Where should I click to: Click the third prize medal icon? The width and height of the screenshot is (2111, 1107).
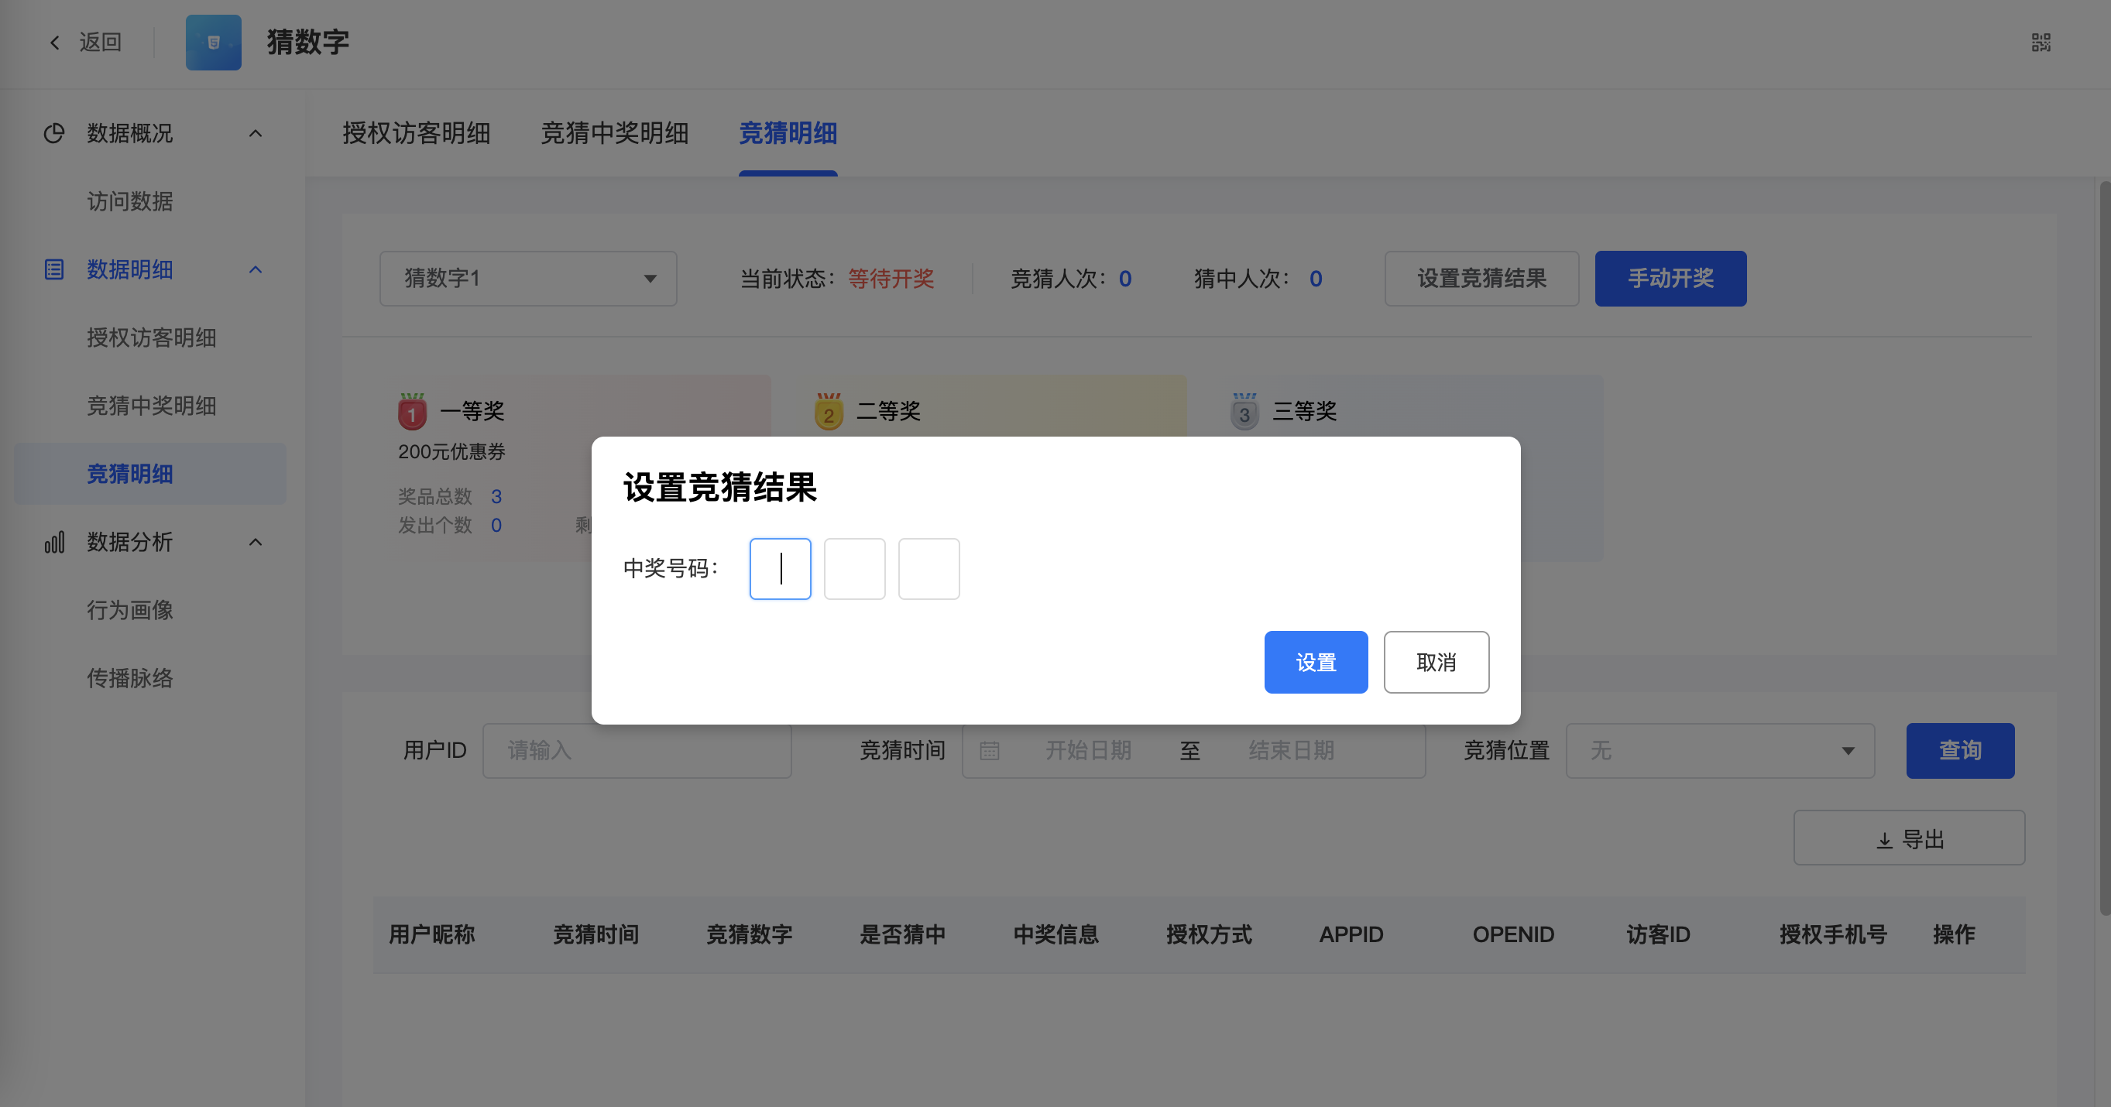coord(1244,411)
